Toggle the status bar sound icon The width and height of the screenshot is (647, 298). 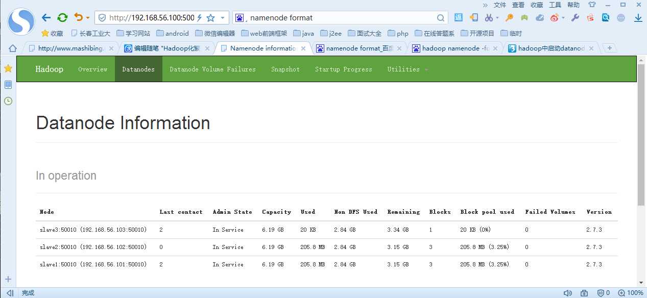click(567, 293)
